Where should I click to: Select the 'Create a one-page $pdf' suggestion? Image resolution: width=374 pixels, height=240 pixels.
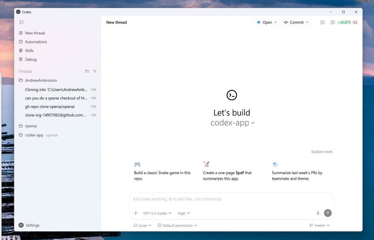click(x=232, y=171)
